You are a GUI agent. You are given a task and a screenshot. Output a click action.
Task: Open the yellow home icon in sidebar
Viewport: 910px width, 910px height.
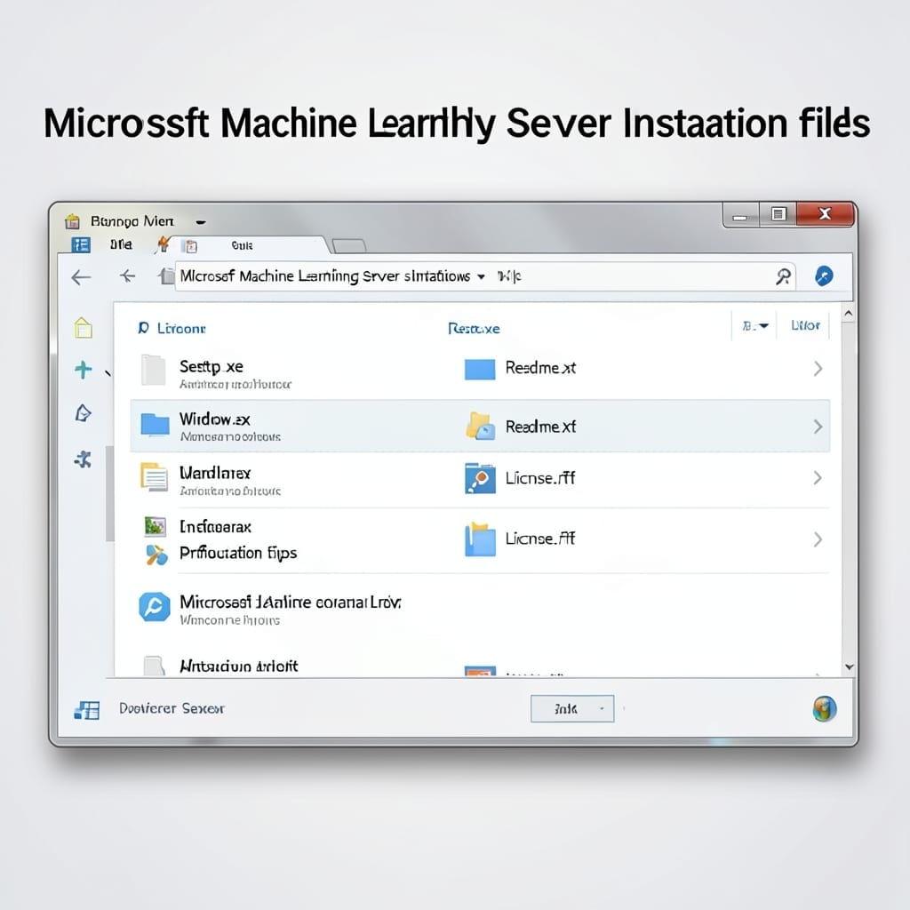click(84, 327)
